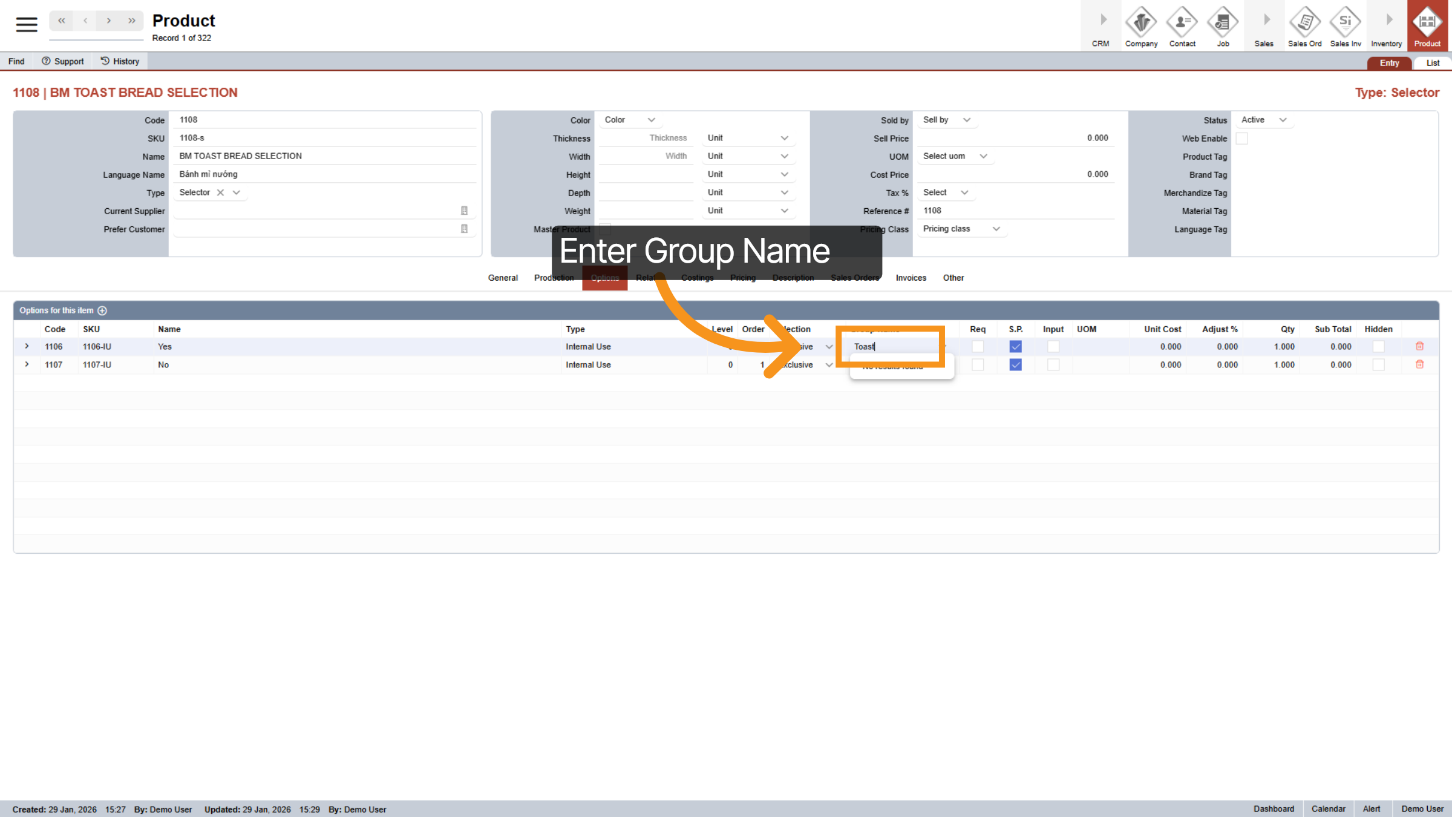Open the Inventory module icon
The image size is (1452, 817).
(x=1386, y=25)
